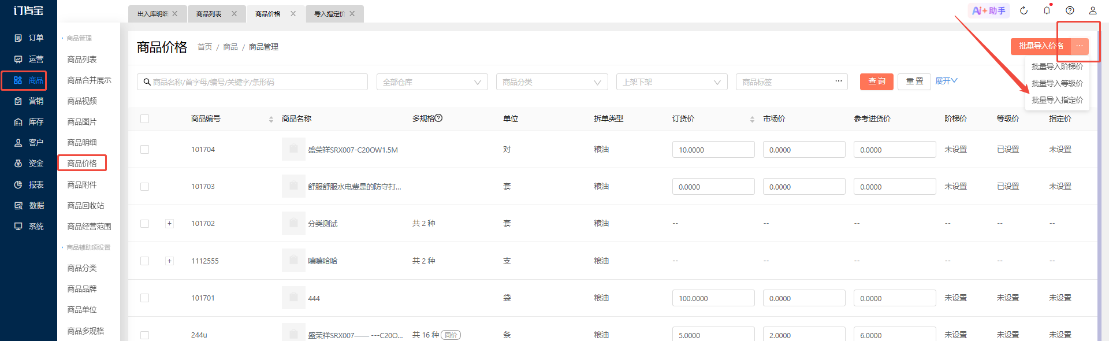Close the 出入库明细 tab
Image resolution: width=1109 pixels, height=341 pixels.
pos(175,14)
